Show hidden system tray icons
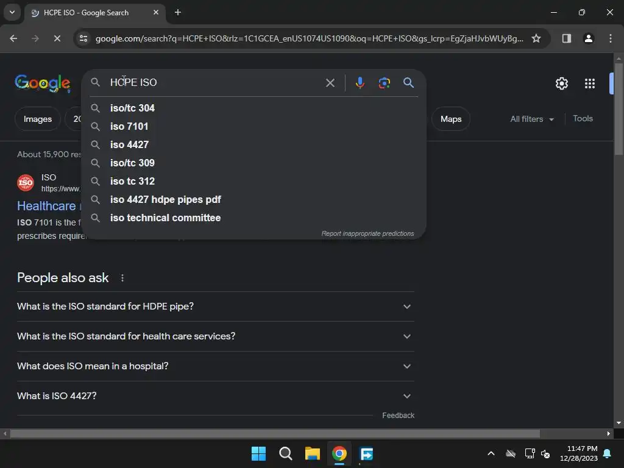 click(491, 453)
